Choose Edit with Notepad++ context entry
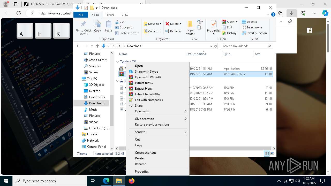The width and height of the screenshot is (331, 186). (158, 100)
